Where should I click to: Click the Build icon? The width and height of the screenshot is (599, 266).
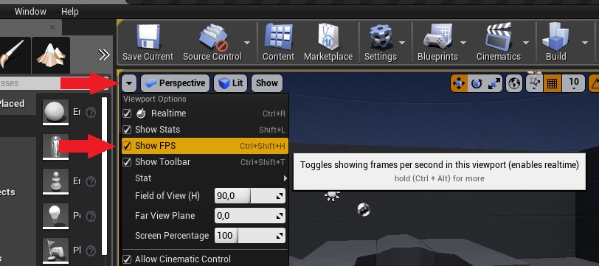[555, 37]
